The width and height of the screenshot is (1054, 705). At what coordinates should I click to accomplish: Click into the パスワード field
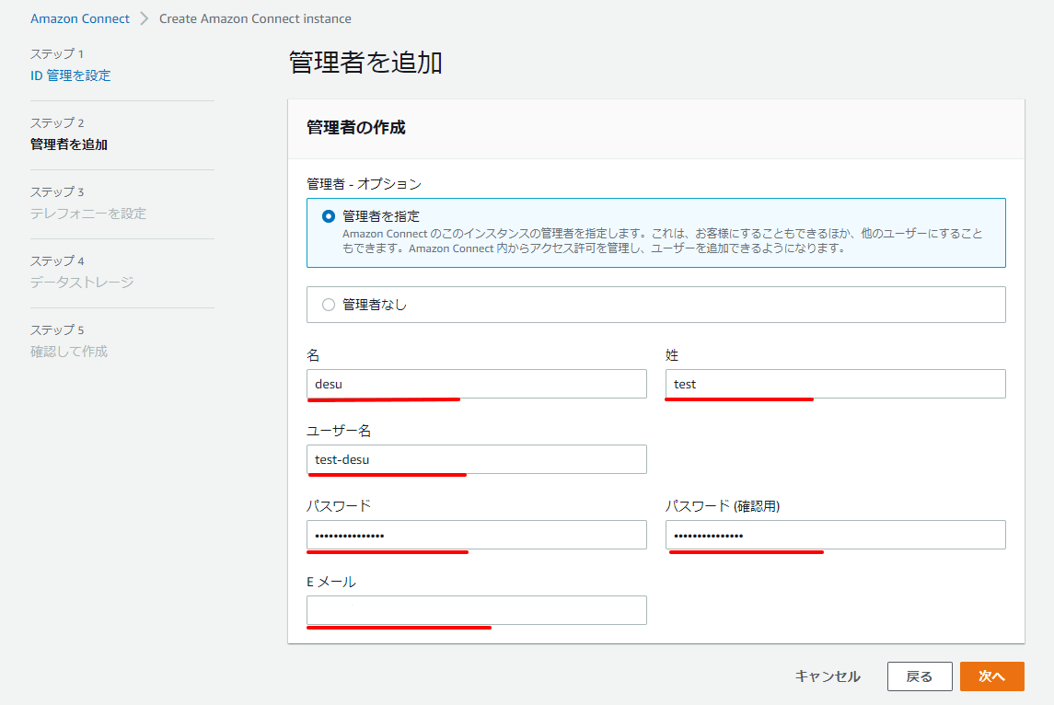(x=476, y=535)
